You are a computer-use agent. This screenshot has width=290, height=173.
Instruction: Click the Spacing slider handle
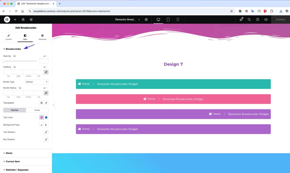click(3, 61)
